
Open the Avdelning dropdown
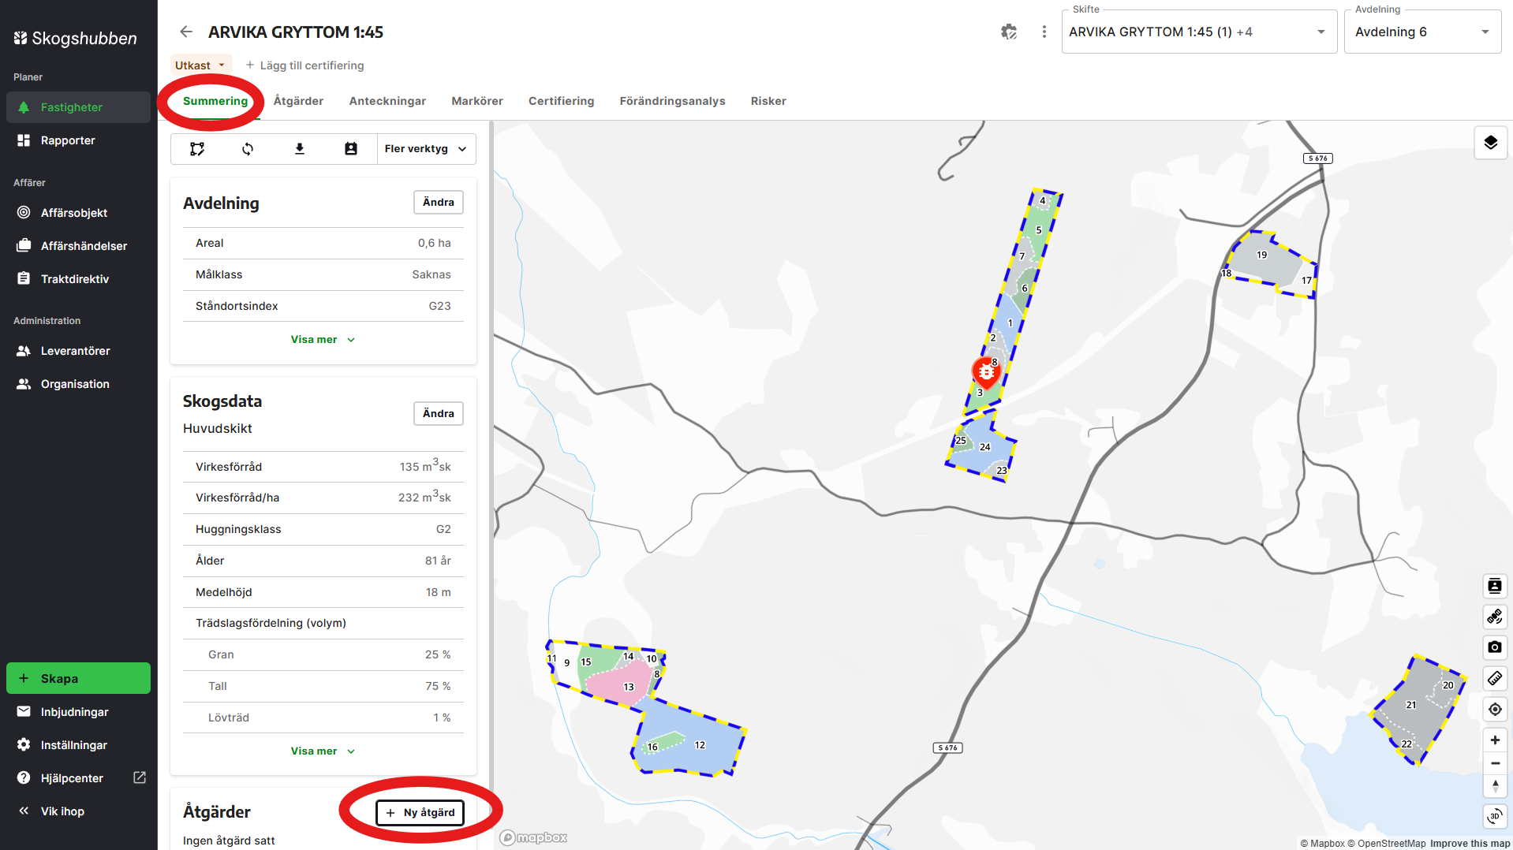pyautogui.click(x=1422, y=32)
